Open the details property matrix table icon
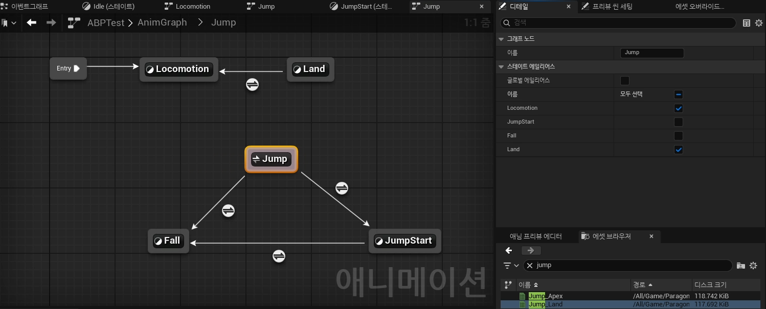 [747, 23]
